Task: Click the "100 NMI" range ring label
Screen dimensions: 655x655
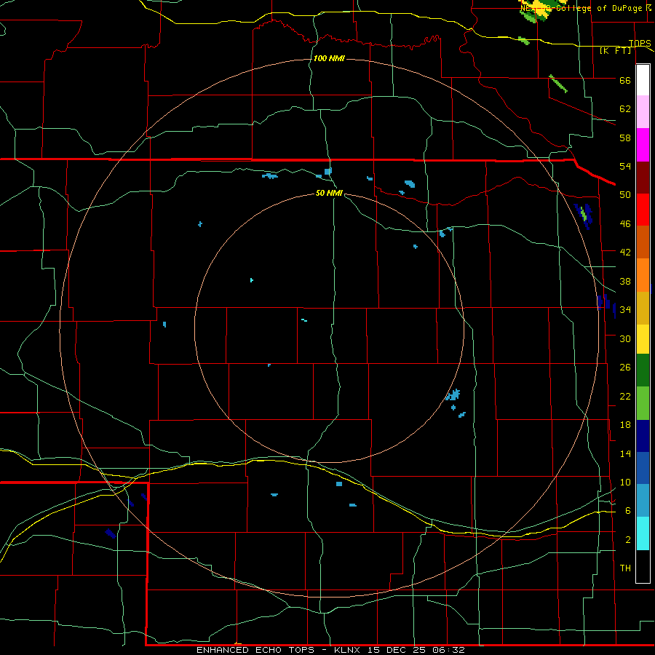Action: (329, 58)
